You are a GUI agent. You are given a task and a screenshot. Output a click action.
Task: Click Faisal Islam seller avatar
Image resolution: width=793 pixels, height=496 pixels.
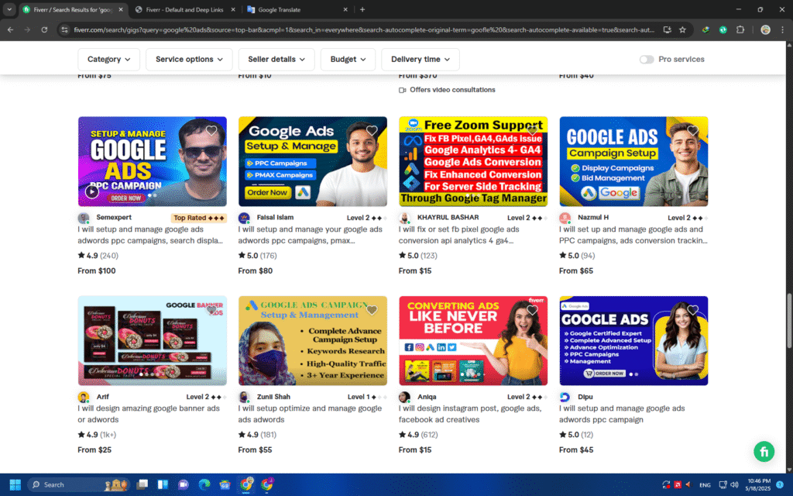point(244,218)
